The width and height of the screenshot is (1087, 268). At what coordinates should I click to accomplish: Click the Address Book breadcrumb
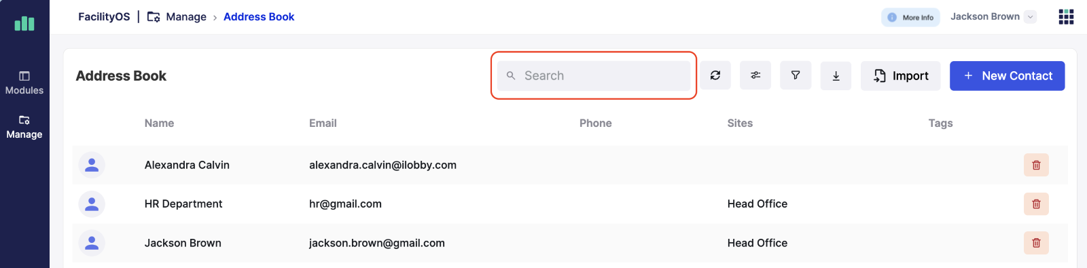pyautogui.click(x=259, y=17)
